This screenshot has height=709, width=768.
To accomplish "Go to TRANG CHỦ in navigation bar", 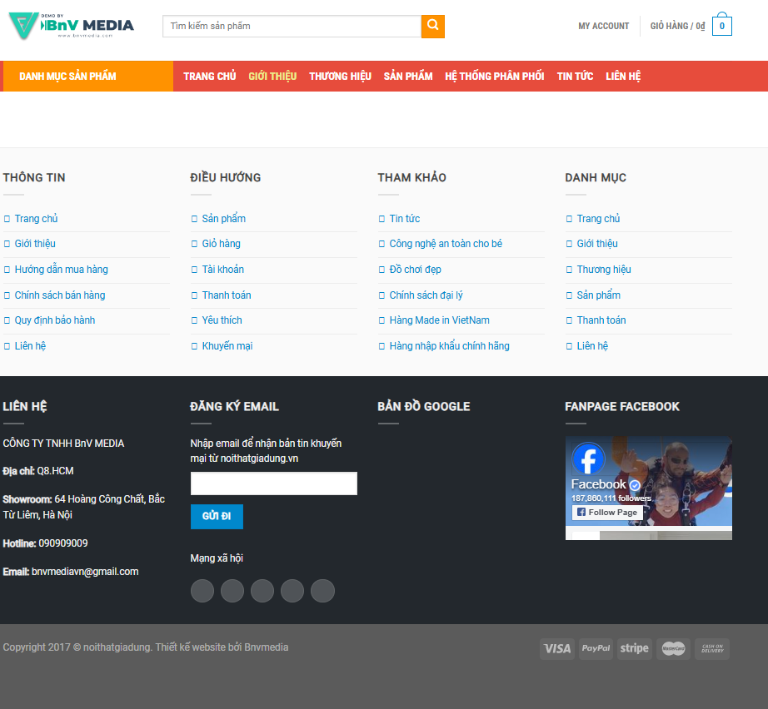I will click(x=210, y=77).
